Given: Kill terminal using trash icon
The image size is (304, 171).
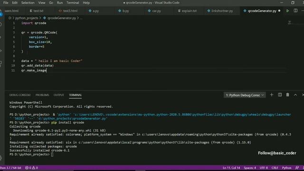Looking at the screenshot, I should click(x=287, y=95).
